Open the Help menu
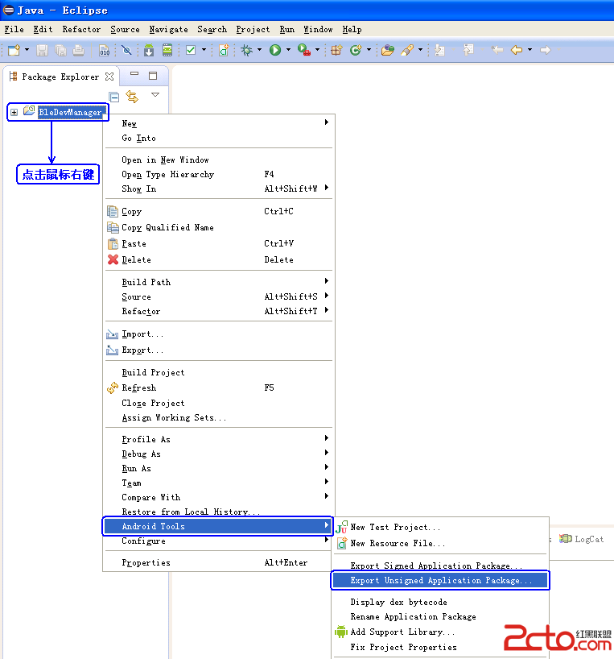Viewport: 614px width, 659px height. tap(352, 30)
